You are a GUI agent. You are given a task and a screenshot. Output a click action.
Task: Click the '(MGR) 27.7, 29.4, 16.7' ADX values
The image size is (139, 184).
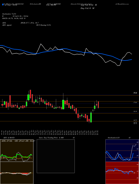tap(29, 23)
